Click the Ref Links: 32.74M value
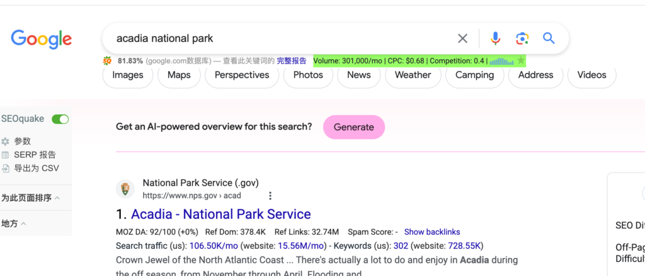Image resolution: width=645 pixels, height=276 pixels. click(307, 232)
